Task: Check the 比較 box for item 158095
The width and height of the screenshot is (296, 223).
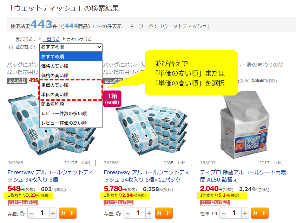Action: pyautogui.click(x=285, y=163)
